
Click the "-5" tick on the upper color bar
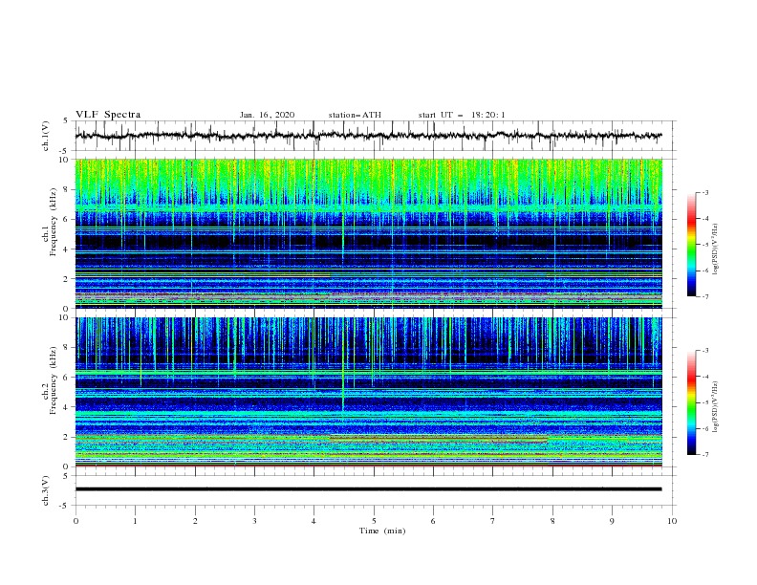pos(705,245)
